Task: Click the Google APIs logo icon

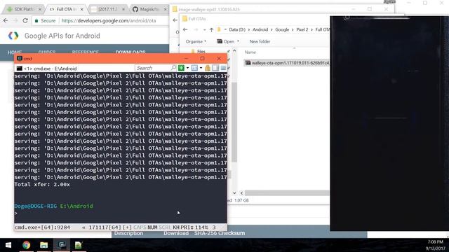Action: [13, 36]
